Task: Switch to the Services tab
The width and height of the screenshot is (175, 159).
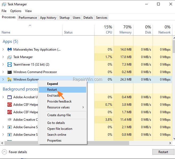Action: coord(102,18)
